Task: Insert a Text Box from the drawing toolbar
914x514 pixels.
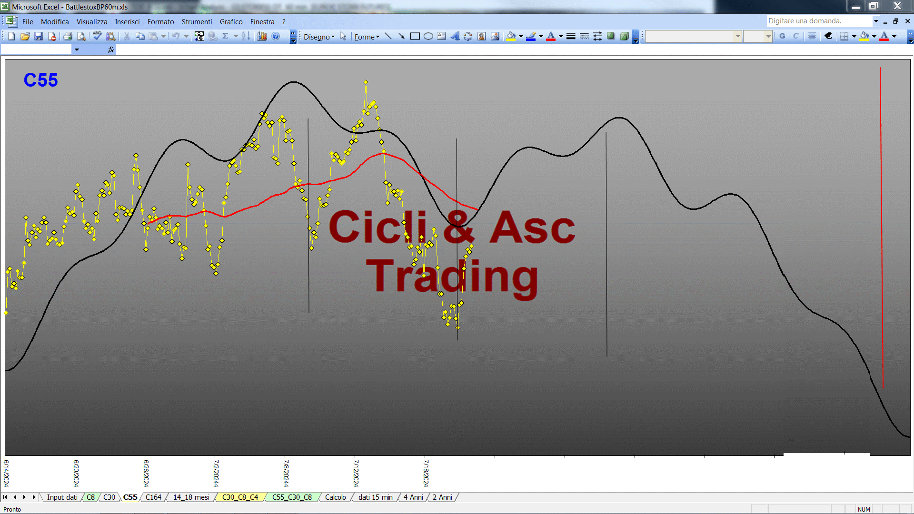Action: point(442,36)
